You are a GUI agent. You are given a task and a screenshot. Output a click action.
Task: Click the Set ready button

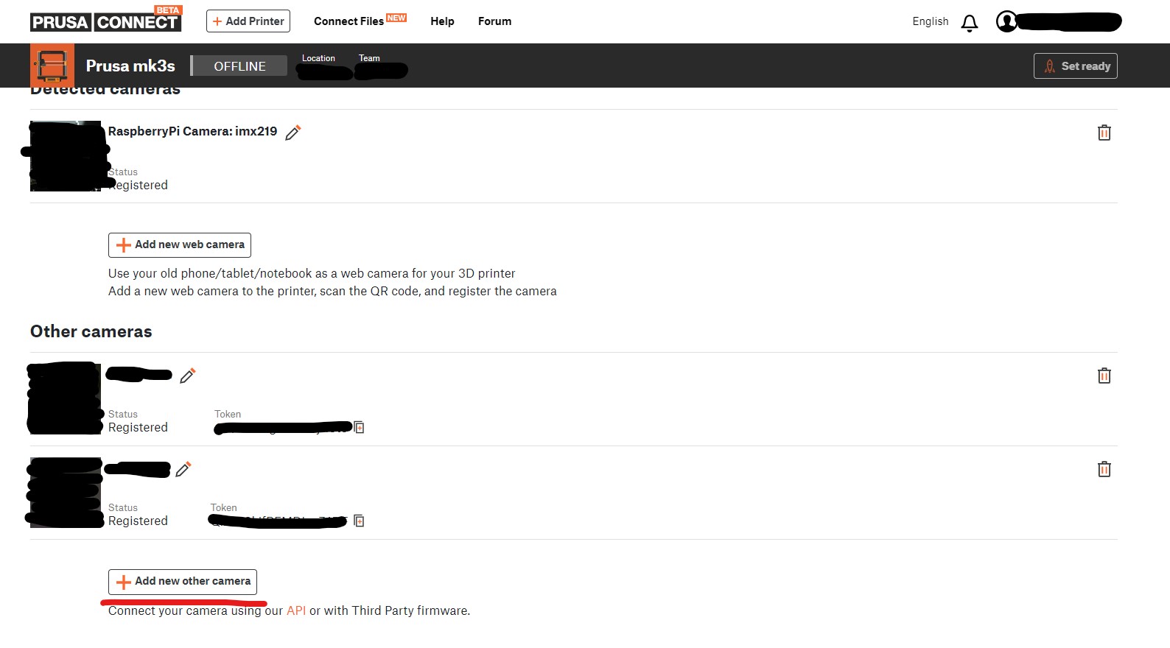1076,66
